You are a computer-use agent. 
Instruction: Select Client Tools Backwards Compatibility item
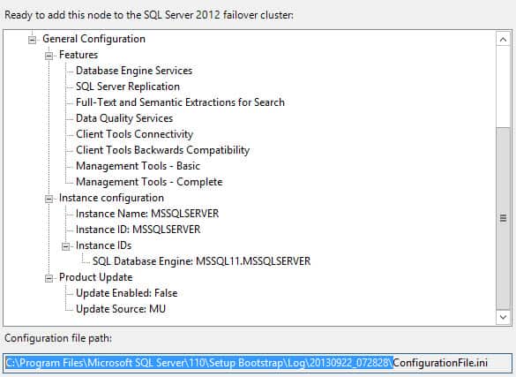162,150
